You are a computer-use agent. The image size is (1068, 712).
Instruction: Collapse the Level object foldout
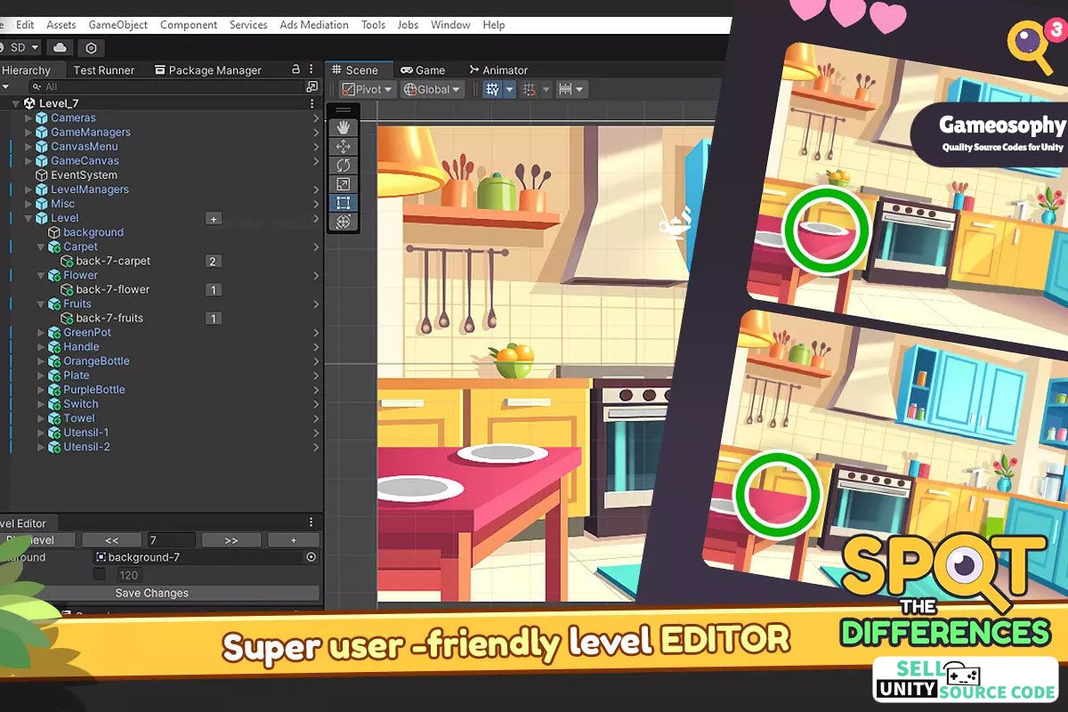[28, 218]
